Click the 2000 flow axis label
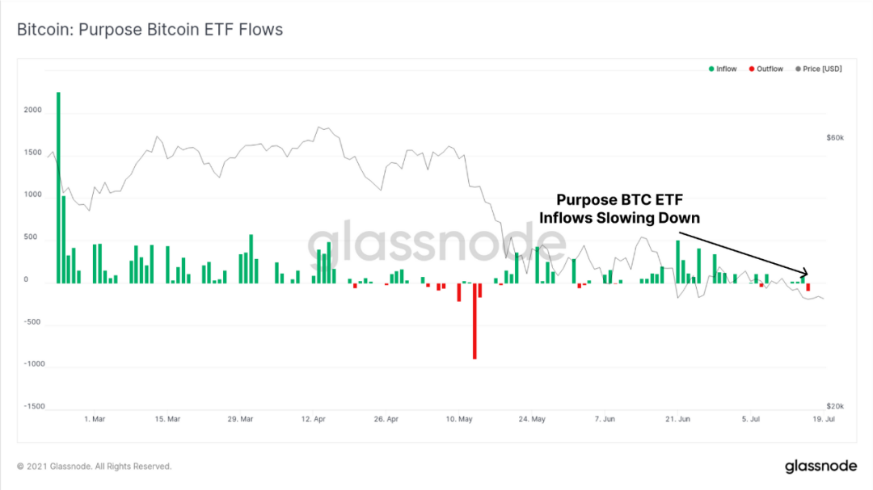Screen dimensions: 873x490 click(x=33, y=110)
